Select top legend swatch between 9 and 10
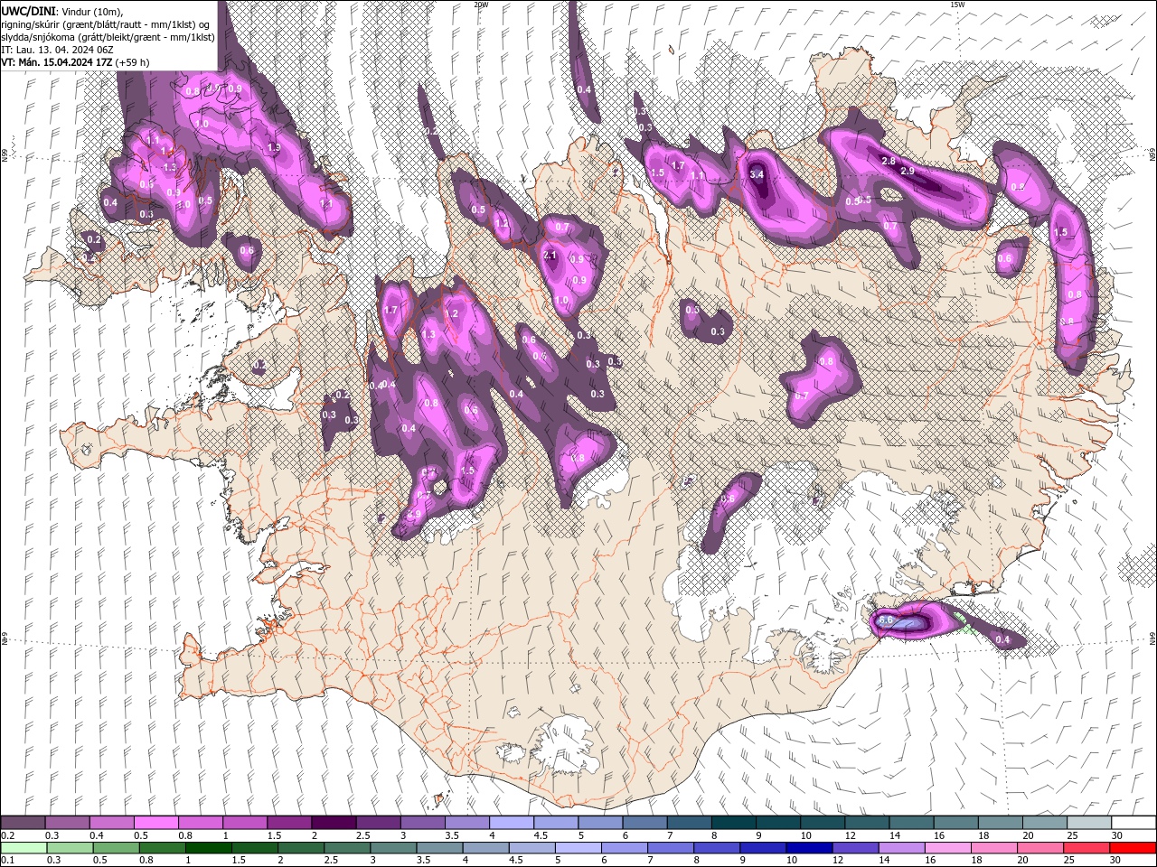 tap(778, 822)
